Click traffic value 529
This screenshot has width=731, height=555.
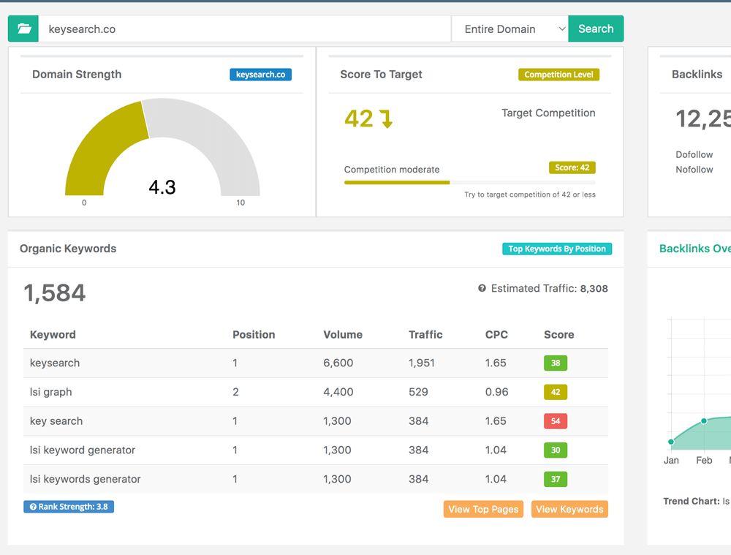(418, 392)
